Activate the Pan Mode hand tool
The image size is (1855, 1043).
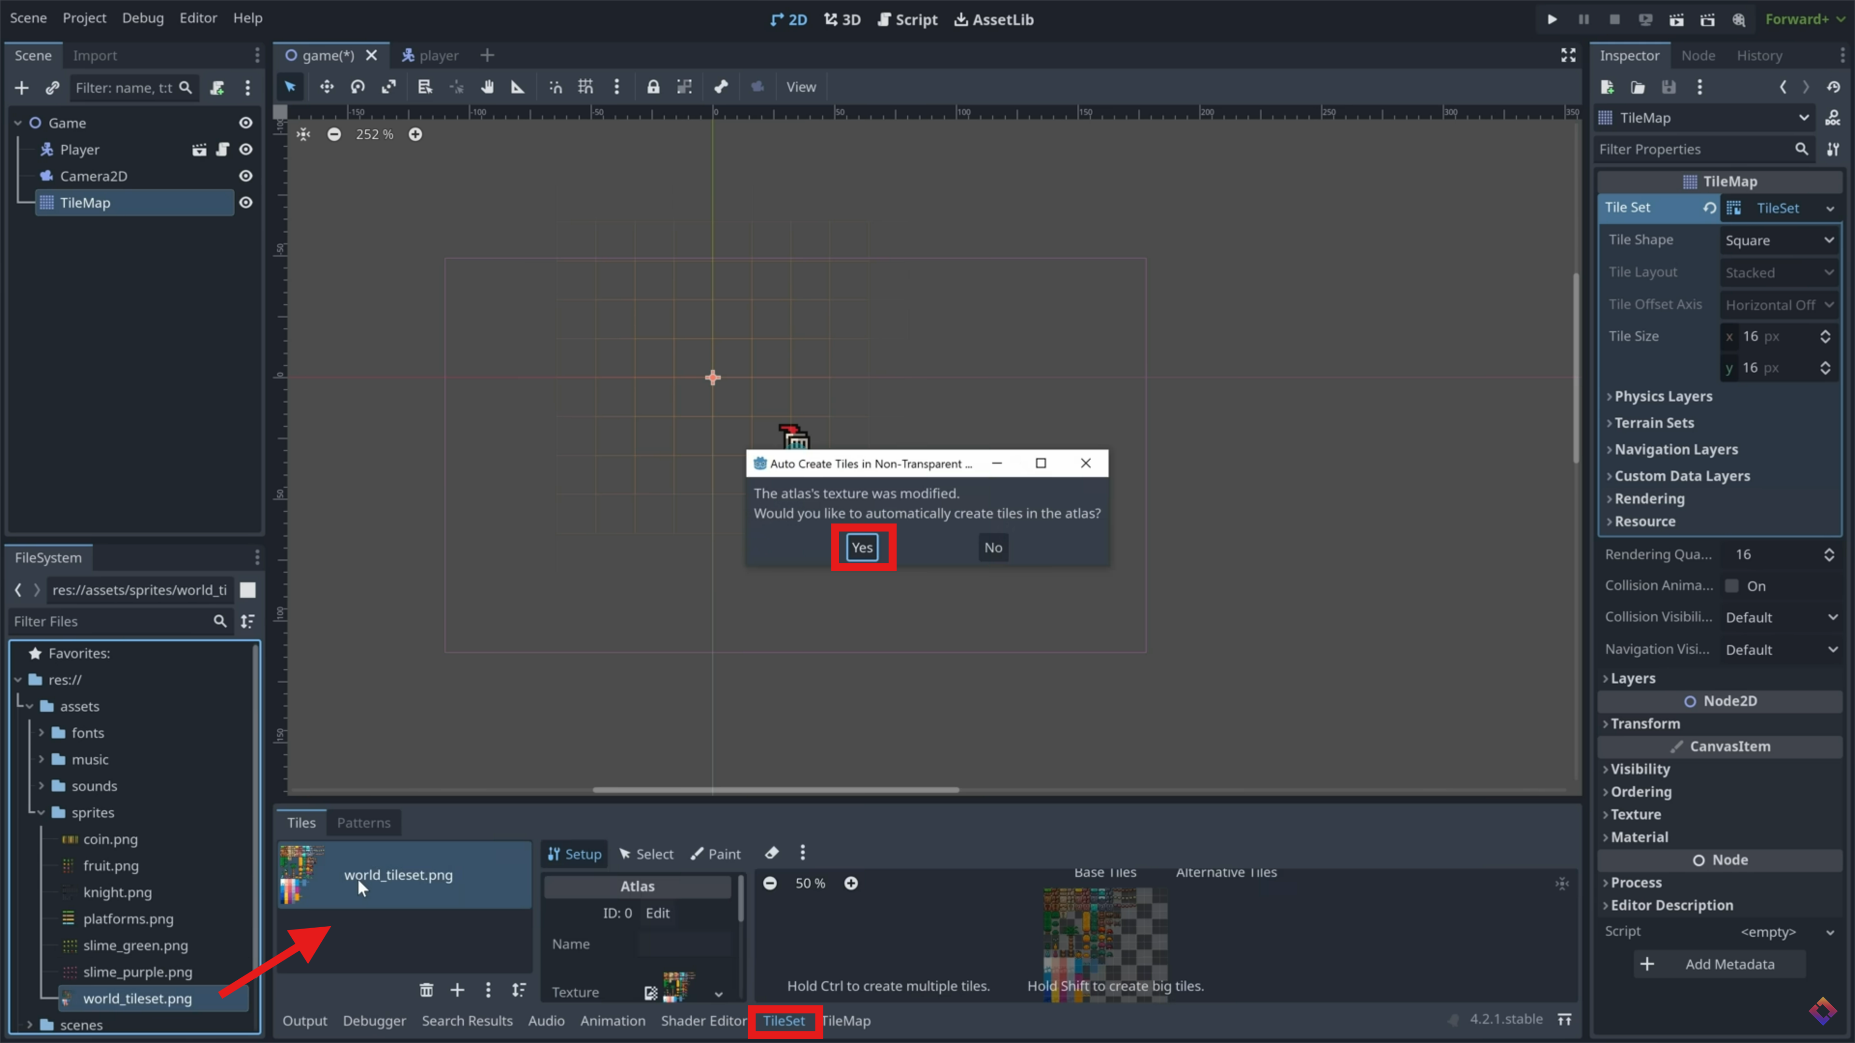coord(487,87)
